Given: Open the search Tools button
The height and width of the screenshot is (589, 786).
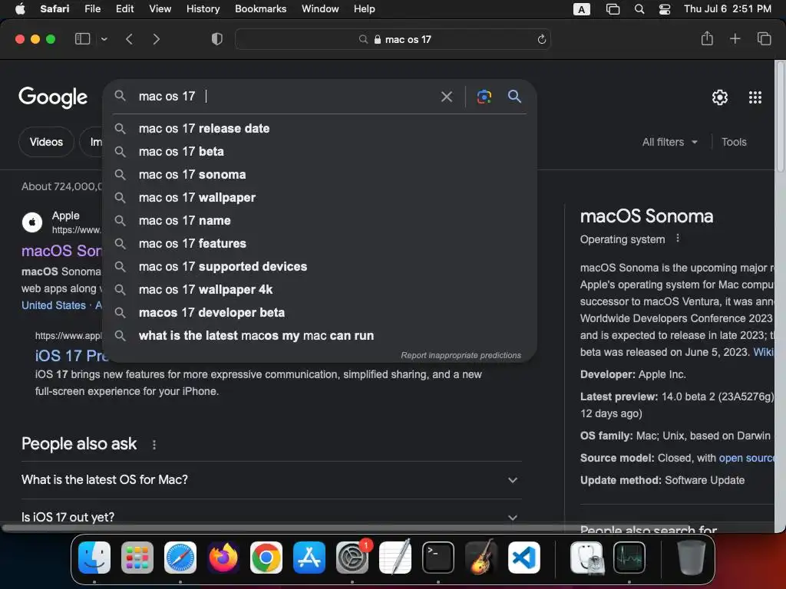Looking at the screenshot, I should pos(734,142).
